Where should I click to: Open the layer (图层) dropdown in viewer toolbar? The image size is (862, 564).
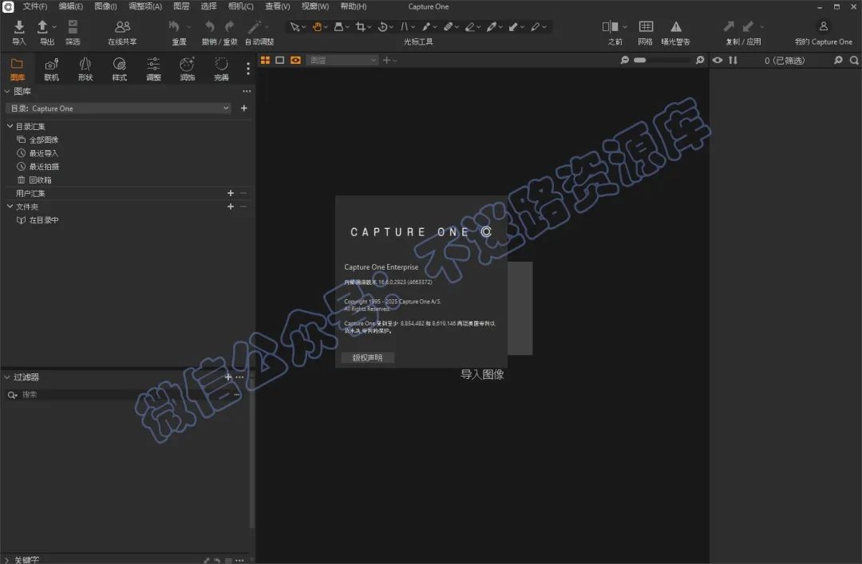342,60
